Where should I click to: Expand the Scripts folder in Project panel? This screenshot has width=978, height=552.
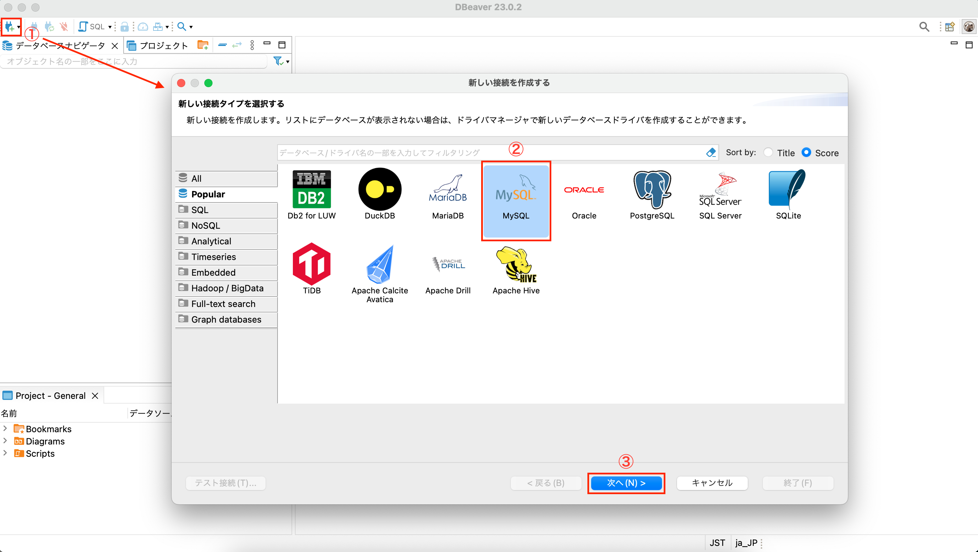(x=5, y=453)
